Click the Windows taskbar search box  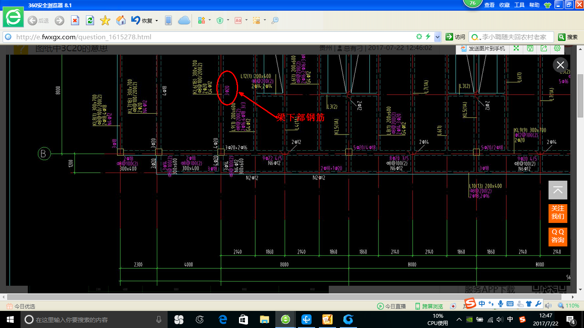click(x=94, y=319)
